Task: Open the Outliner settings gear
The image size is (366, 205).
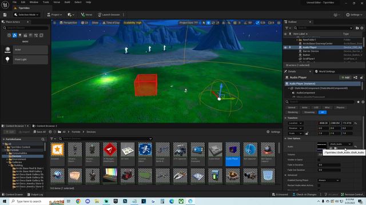Action: pos(362,28)
